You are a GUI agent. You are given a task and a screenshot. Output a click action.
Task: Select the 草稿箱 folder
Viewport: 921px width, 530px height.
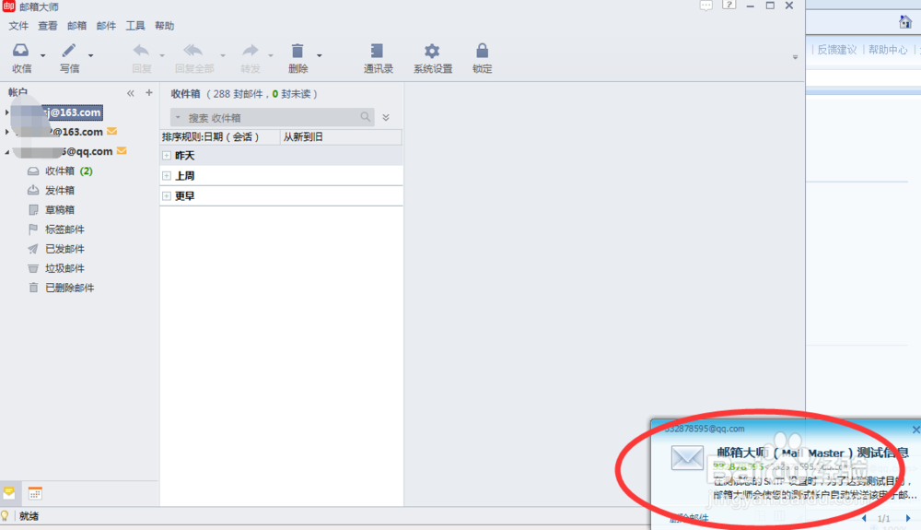(x=51, y=210)
